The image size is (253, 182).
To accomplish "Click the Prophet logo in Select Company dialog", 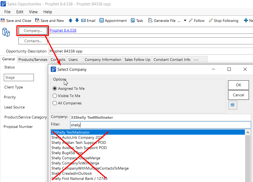I will tap(53, 70).
